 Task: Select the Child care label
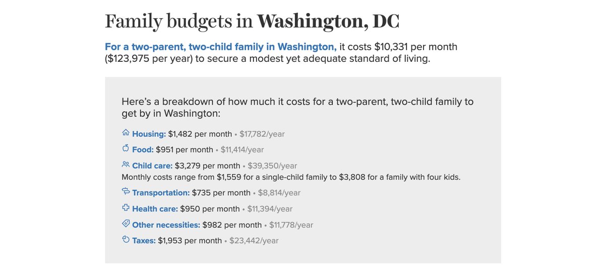152,166
